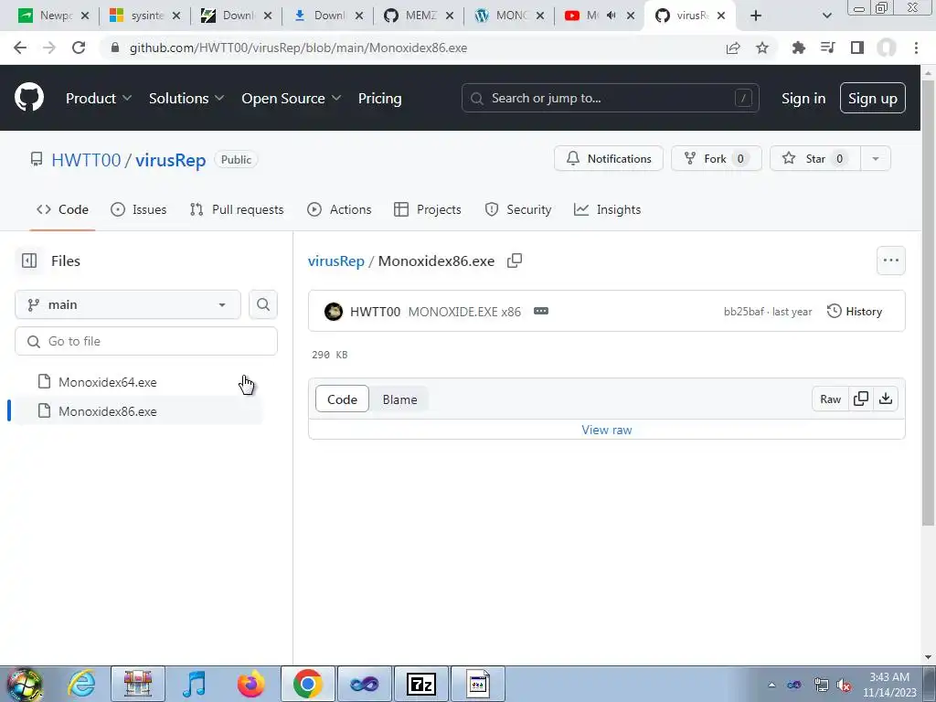Download raw file icon
Image resolution: width=936 pixels, height=702 pixels.
(886, 399)
